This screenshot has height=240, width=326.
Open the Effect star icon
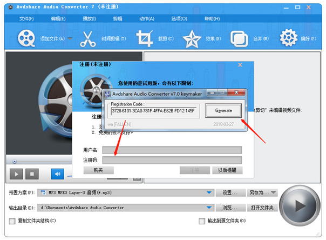coord(192,39)
